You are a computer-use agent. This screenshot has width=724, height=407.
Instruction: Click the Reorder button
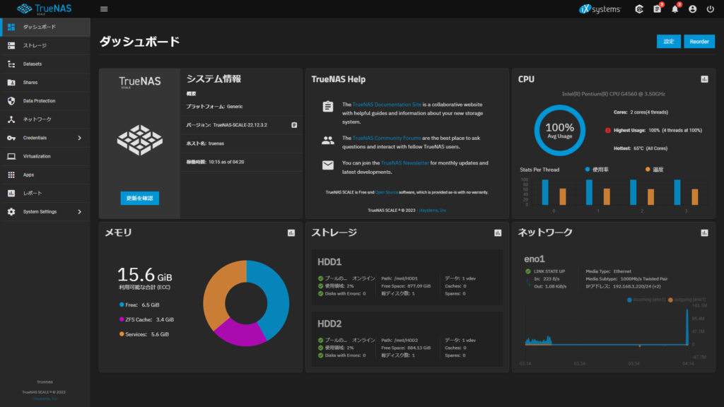click(699, 42)
